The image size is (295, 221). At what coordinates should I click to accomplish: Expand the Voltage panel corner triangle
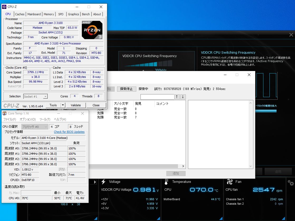(158, 218)
